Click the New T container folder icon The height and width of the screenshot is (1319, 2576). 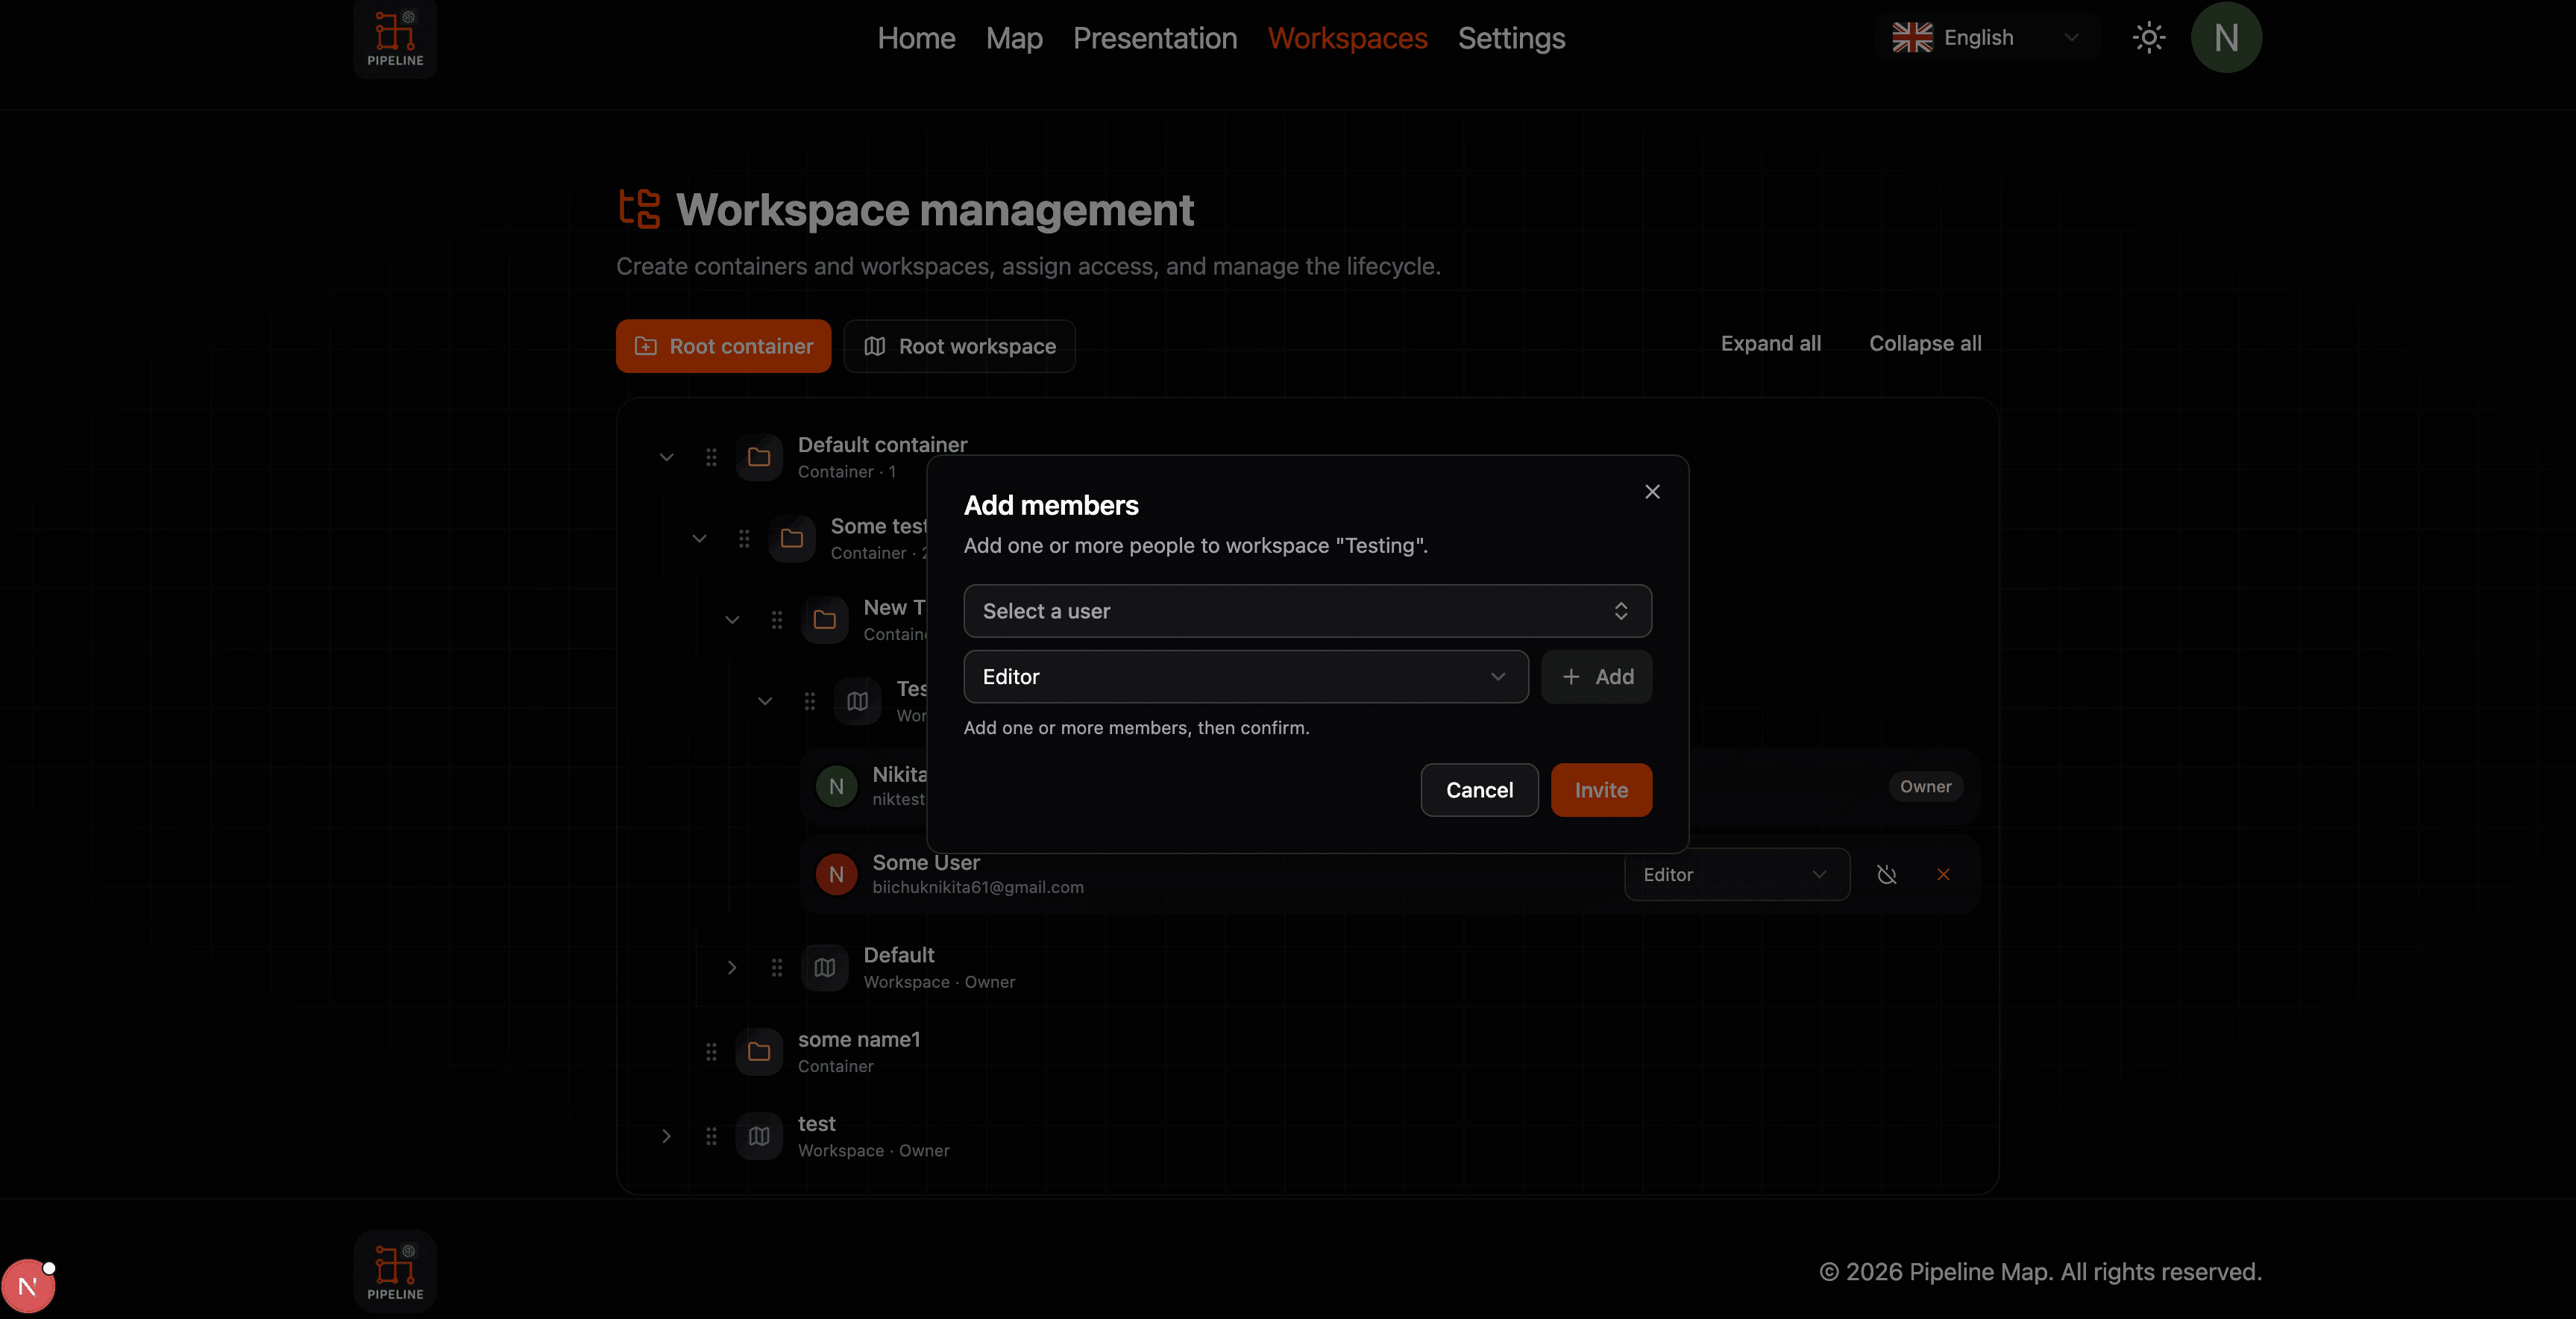tap(825, 620)
